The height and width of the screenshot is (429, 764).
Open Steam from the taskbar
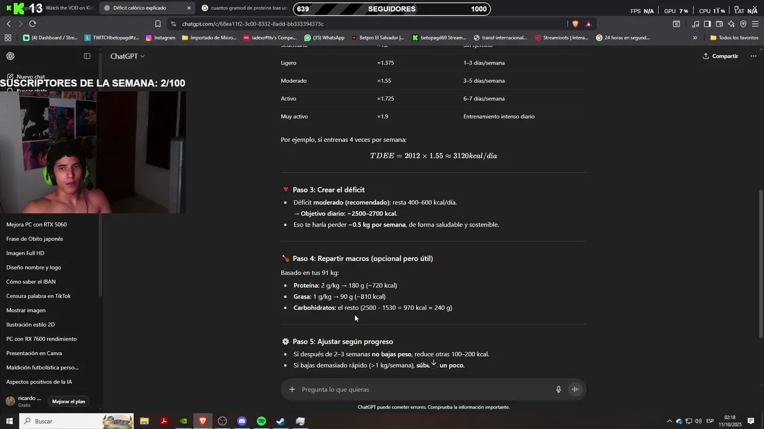coord(281,421)
